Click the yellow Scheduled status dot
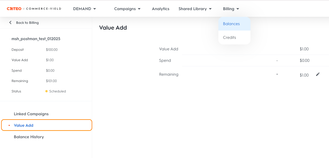 (47, 91)
